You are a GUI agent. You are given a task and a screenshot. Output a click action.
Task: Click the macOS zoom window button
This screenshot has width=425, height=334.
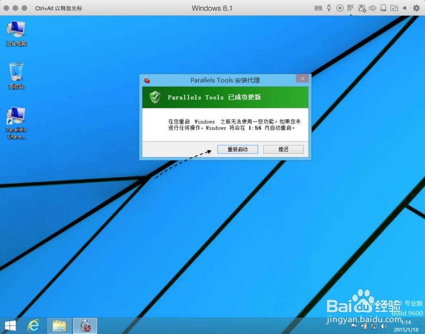tap(24, 8)
